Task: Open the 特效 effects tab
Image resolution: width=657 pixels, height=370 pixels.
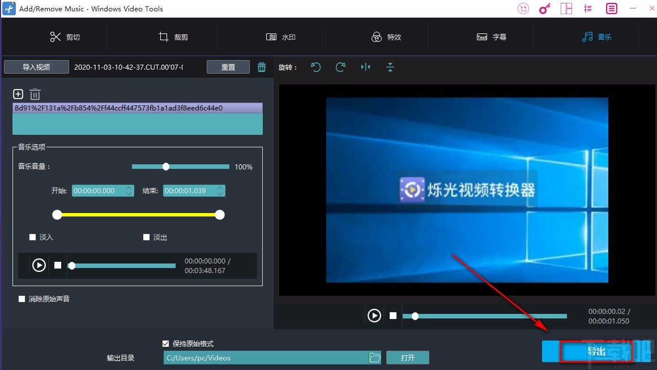Action: point(386,37)
